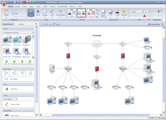
Task: Expand the Theme gallery more arrow
Action: point(97,17)
